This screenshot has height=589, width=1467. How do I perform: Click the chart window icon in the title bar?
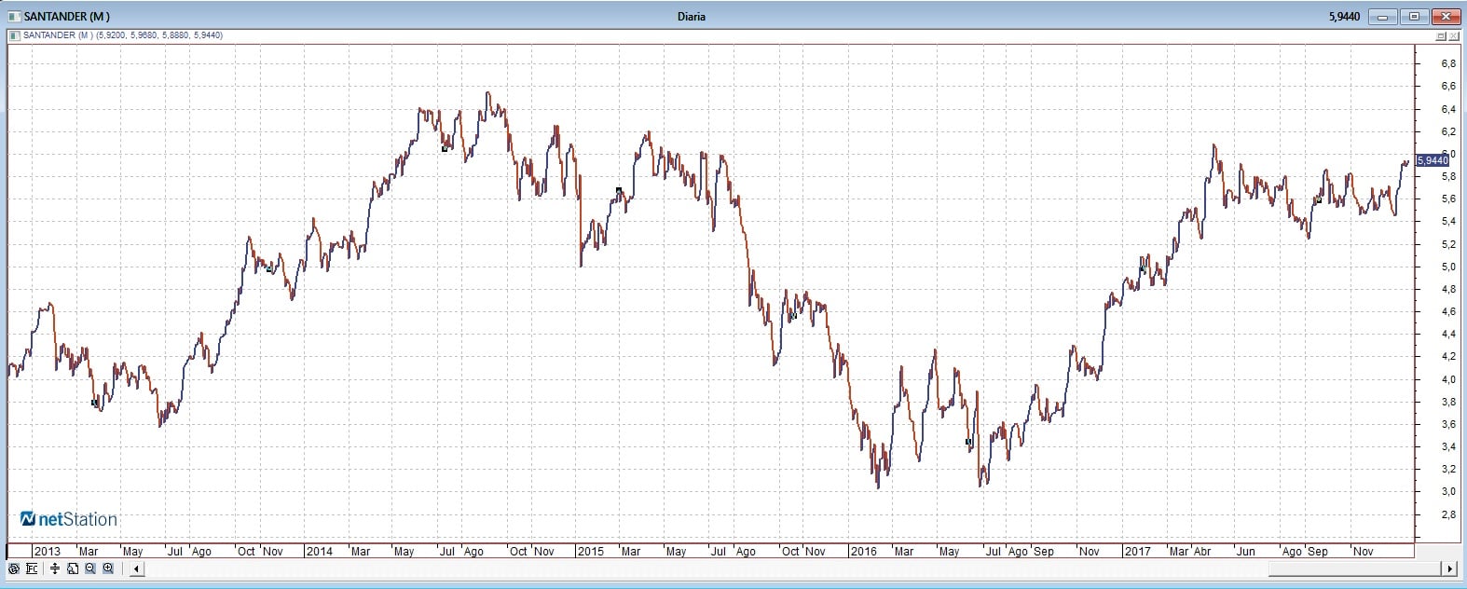point(14,16)
